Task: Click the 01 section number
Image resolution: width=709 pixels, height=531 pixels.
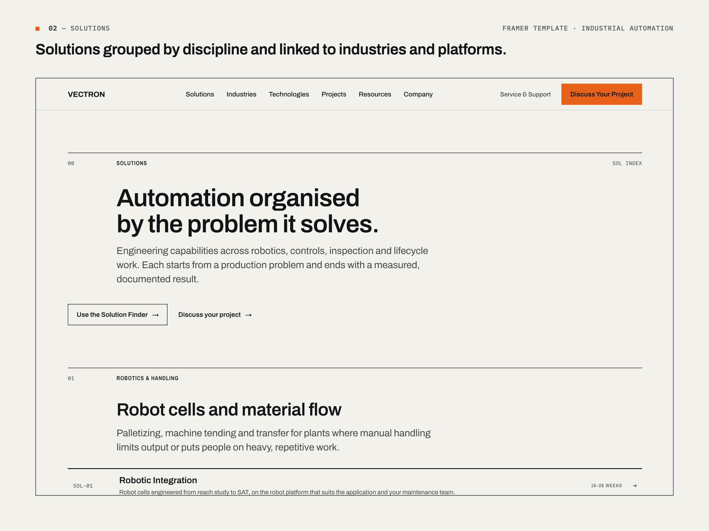Action: click(x=71, y=378)
